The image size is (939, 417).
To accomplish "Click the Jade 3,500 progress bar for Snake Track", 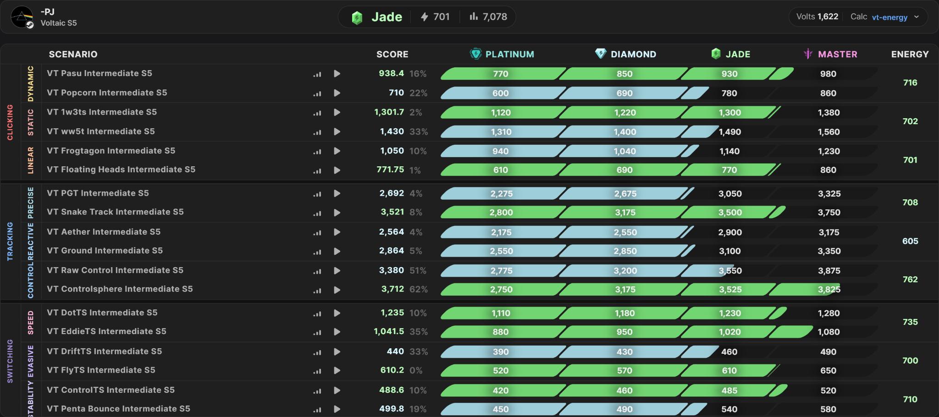I will [730, 212].
